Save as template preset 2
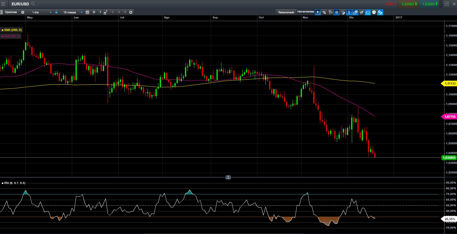 (105, 12)
